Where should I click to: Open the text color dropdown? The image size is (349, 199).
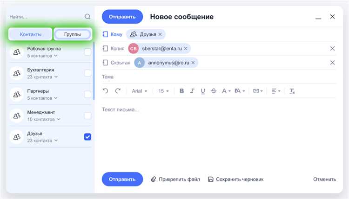point(226,91)
